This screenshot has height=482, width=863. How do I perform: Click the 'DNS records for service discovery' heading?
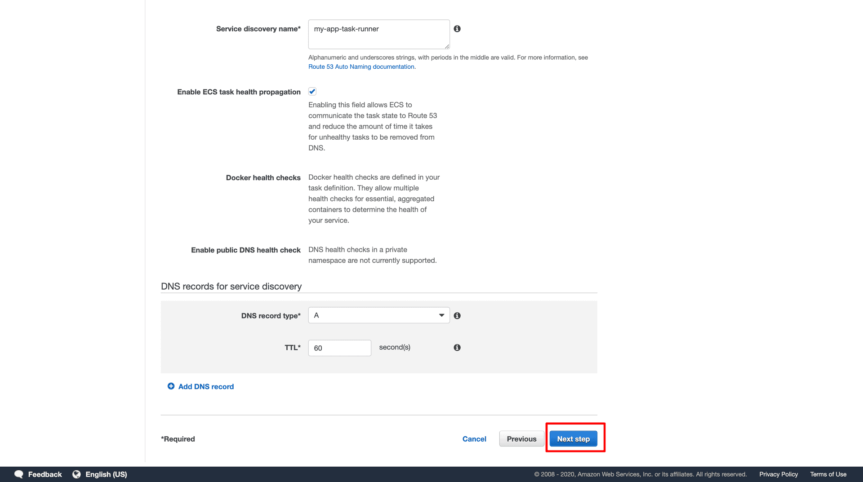(x=231, y=287)
